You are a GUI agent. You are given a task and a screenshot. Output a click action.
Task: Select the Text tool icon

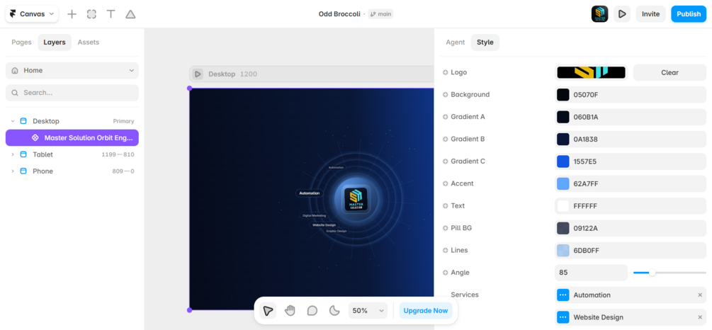click(x=111, y=14)
